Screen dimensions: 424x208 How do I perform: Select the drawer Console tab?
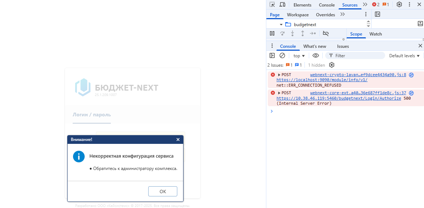pyautogui.click(x=288, y=46)
